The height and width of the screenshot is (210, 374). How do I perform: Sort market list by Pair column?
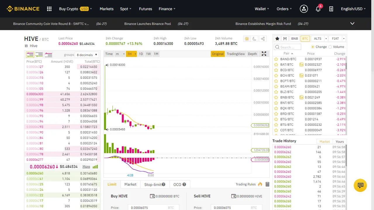pos(288,54)
